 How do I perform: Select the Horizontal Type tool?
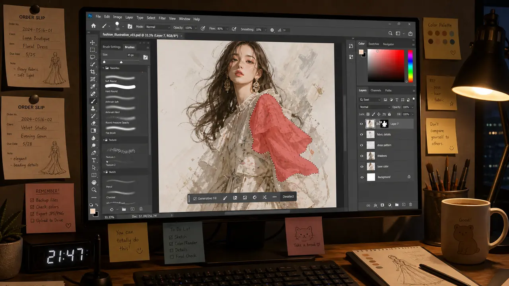pyautogui.click(x=93, y=160)
